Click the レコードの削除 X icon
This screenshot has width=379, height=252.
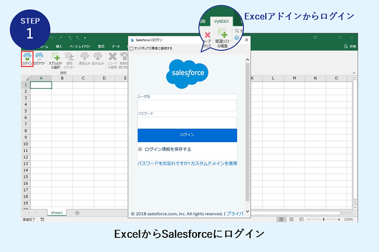coord(113,61)
